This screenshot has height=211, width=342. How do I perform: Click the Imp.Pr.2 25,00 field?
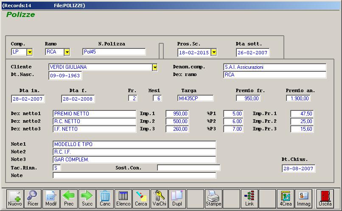click(x=302, y=121)
